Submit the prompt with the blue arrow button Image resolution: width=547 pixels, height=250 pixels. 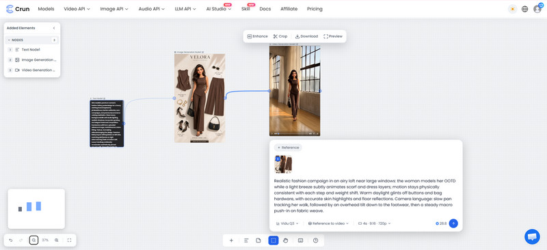pos(453,223)
